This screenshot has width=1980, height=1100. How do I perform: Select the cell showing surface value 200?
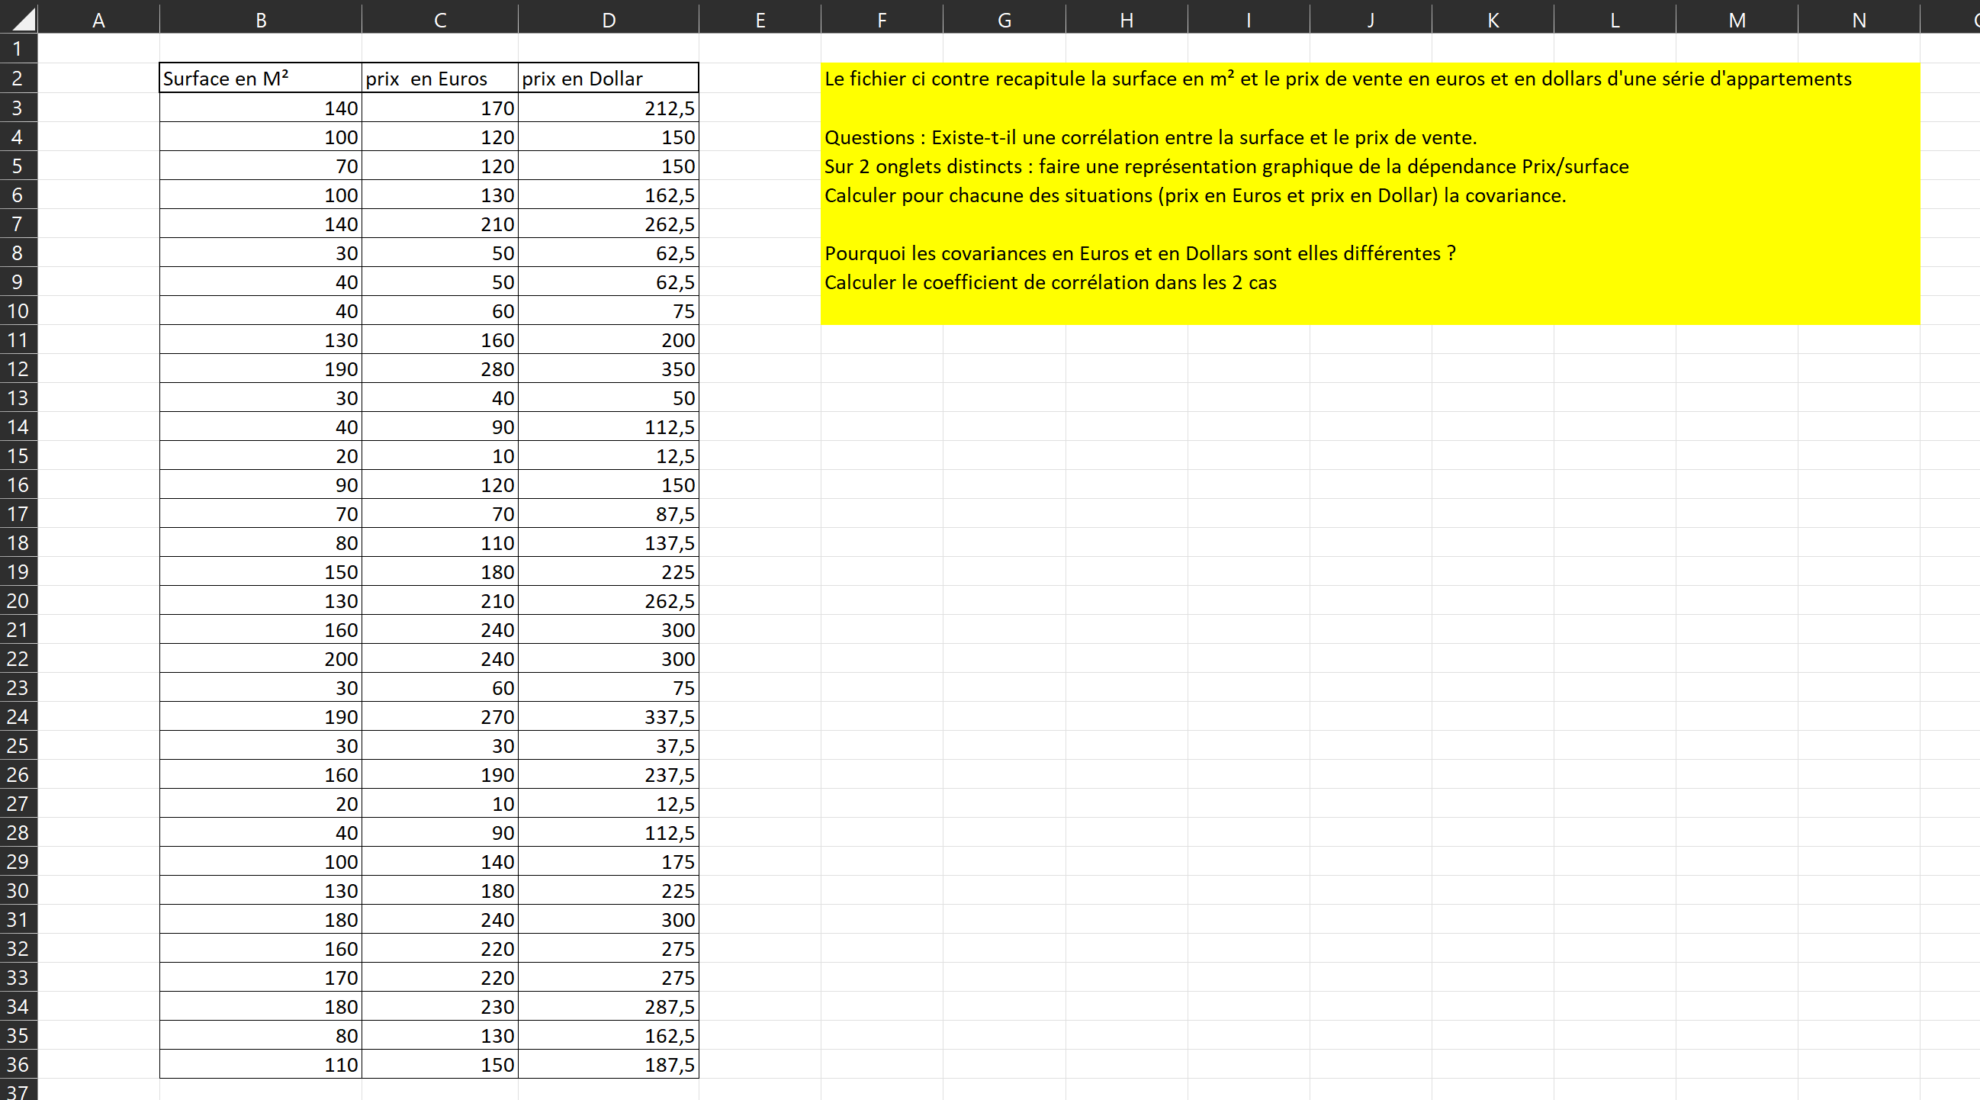[260, 659]
